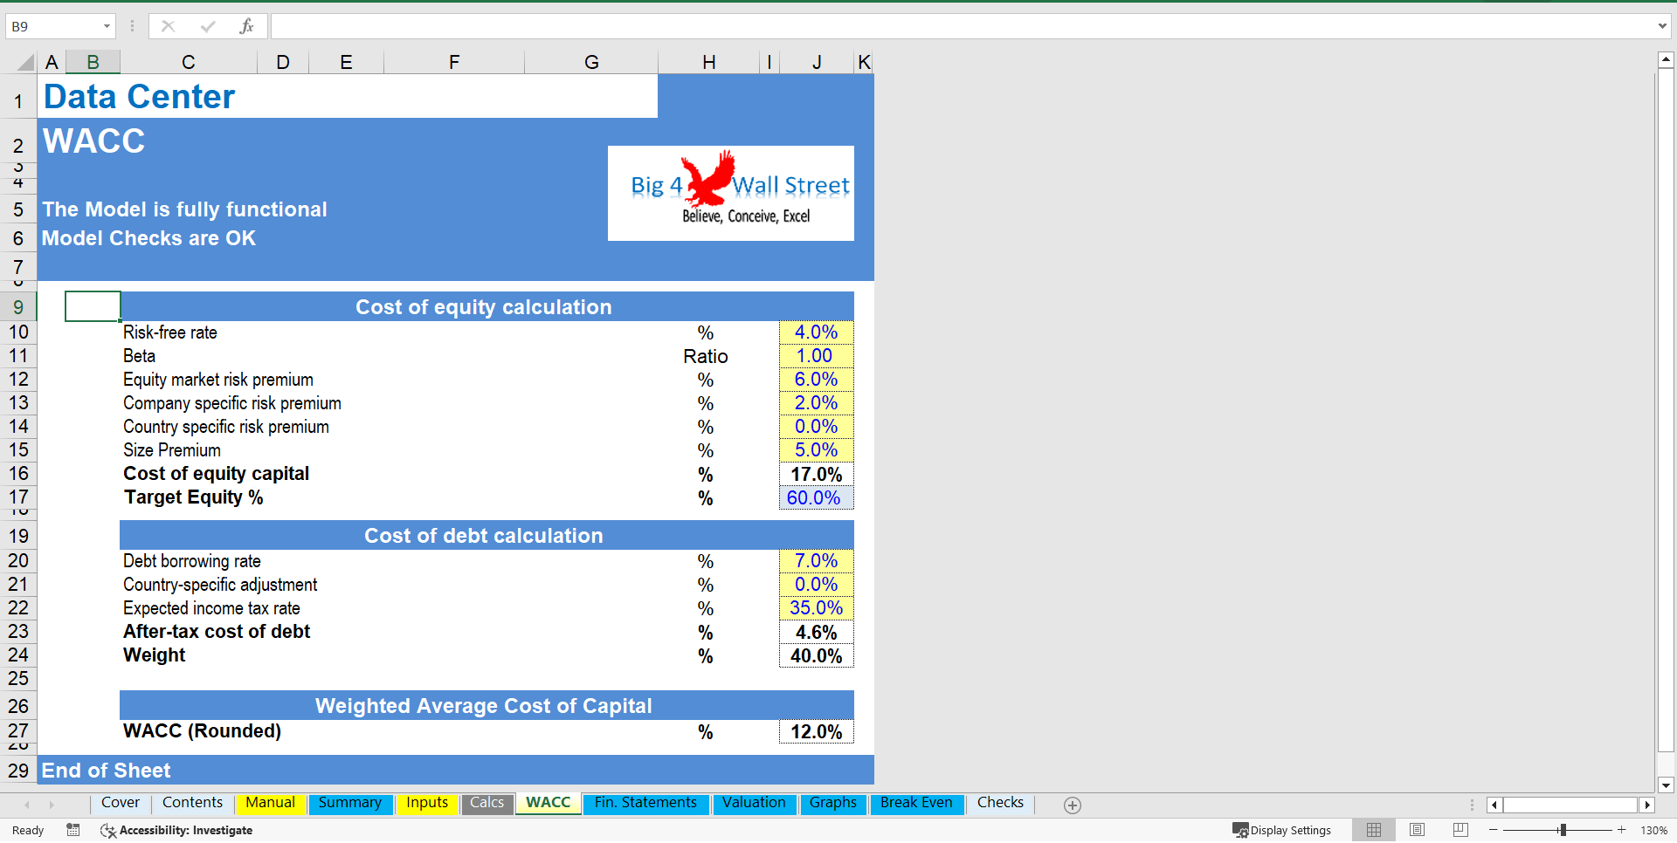Switch to Page Break Preview icon

[1460, 830]
